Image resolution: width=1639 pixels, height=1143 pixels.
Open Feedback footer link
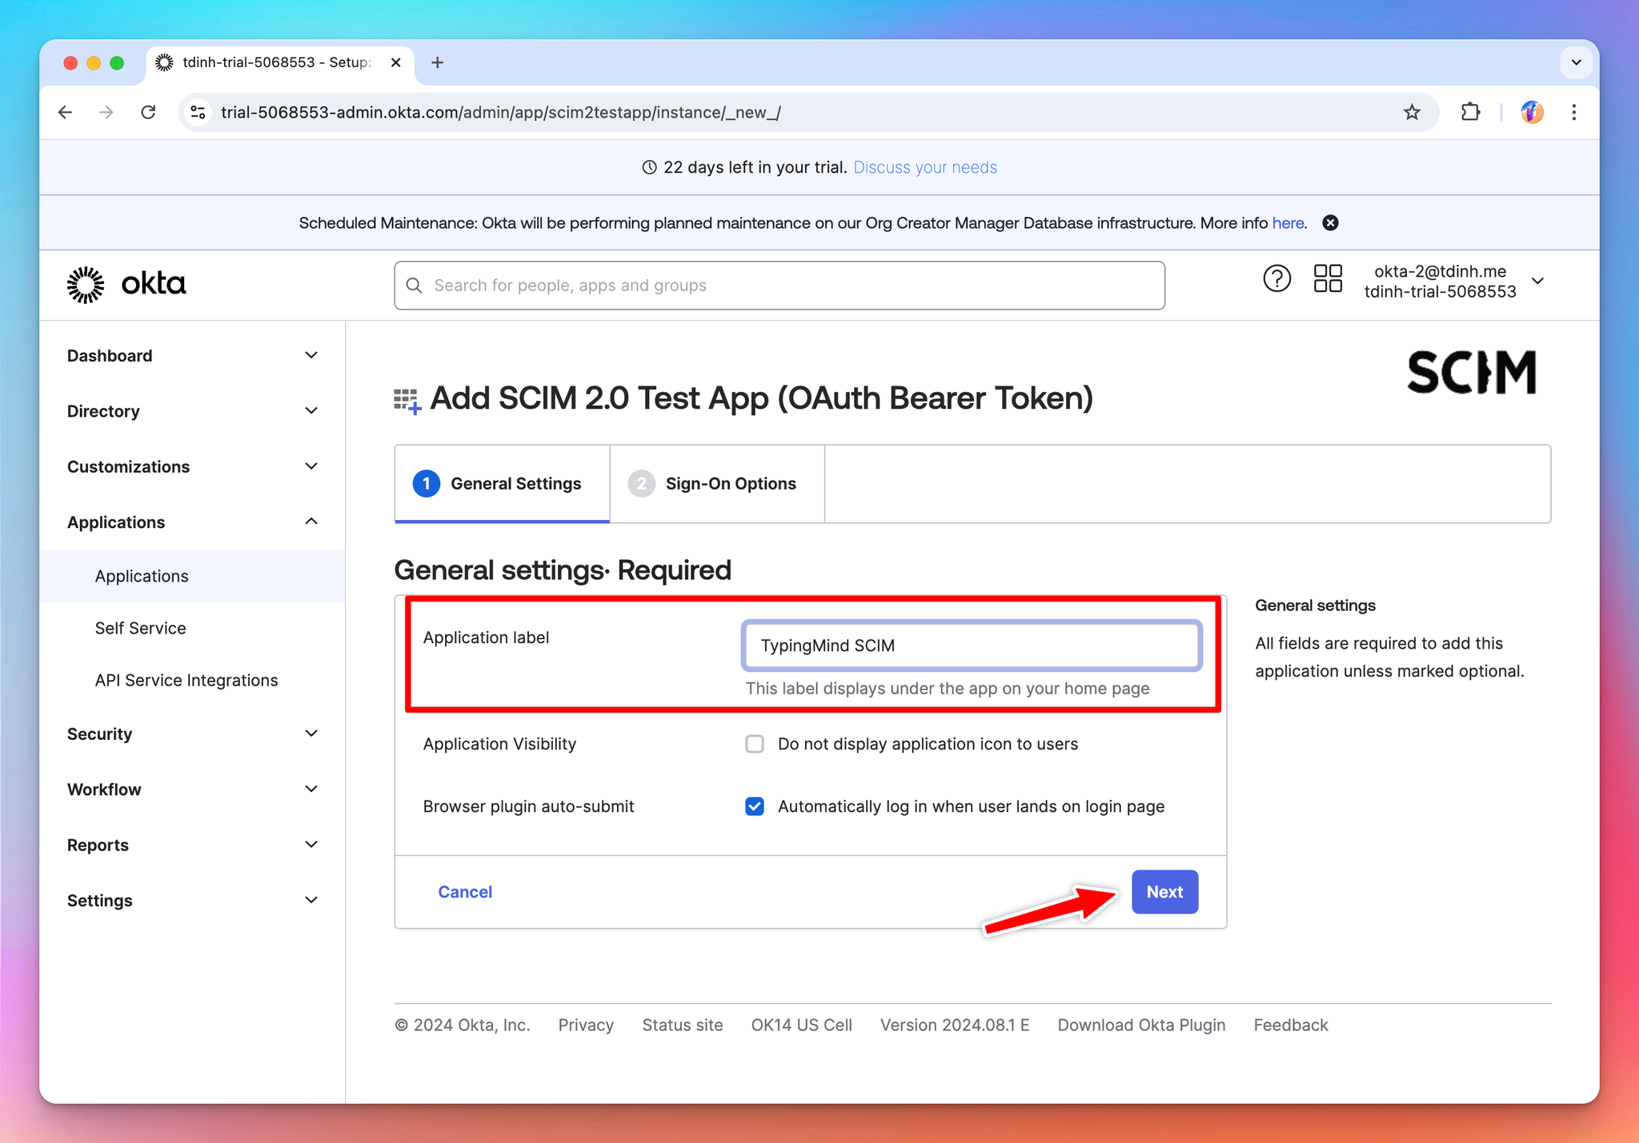point(1291,1025)
